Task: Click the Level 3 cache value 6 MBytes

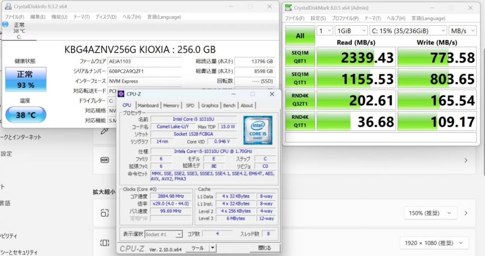Action: pos(236,218)
